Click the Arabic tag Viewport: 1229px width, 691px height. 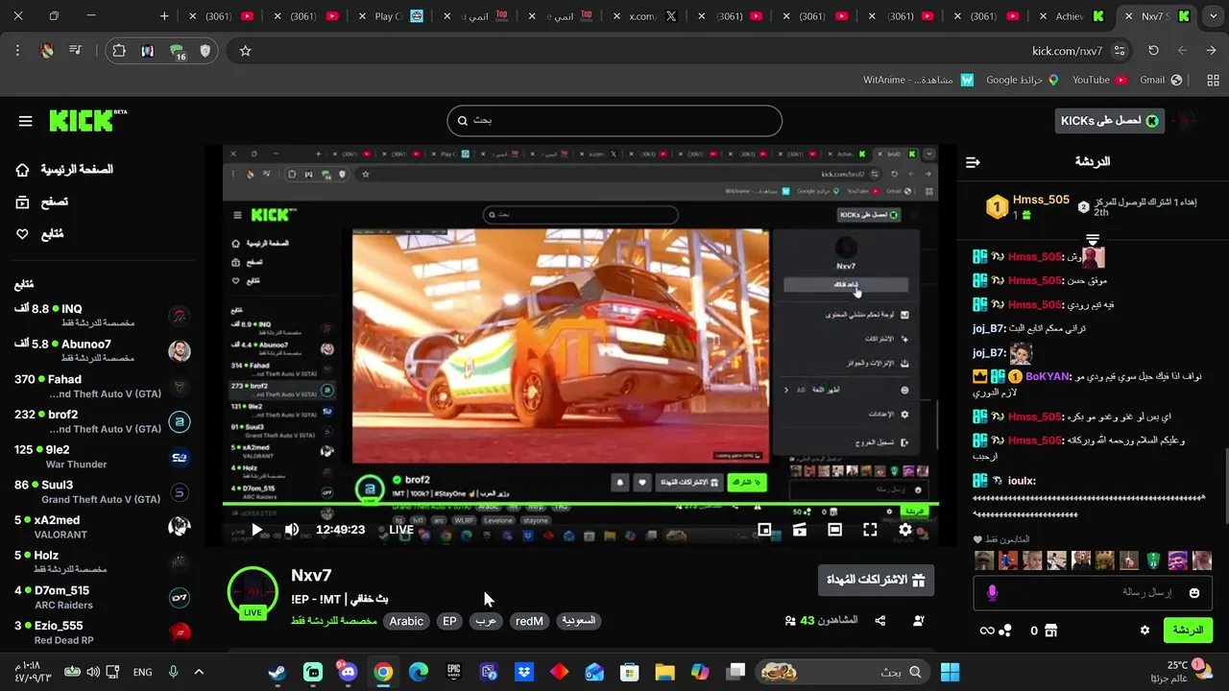point(406,621)
